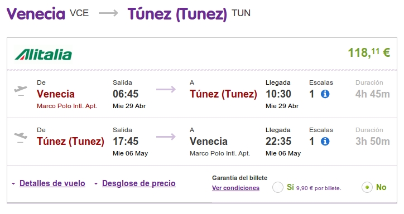Select Sí for ticket guarantee
The width and height of the screenshot is (404, 214).
[278, 187]
